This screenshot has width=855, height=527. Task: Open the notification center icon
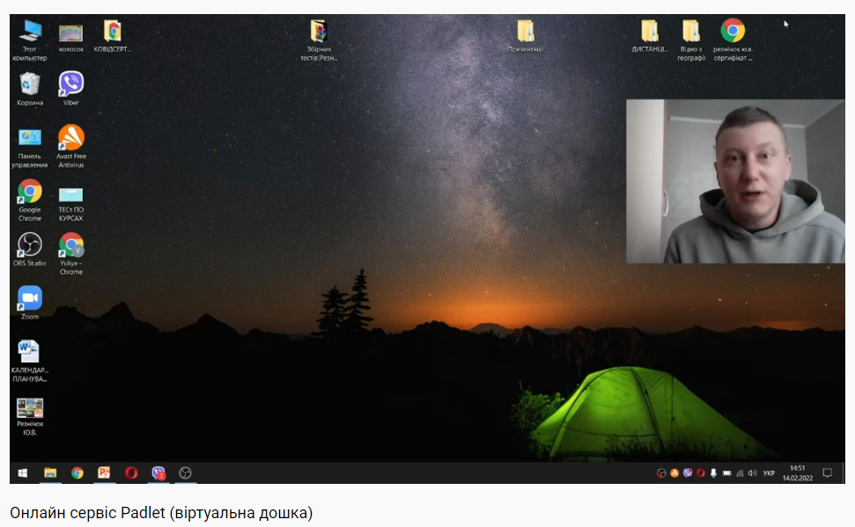827,473
